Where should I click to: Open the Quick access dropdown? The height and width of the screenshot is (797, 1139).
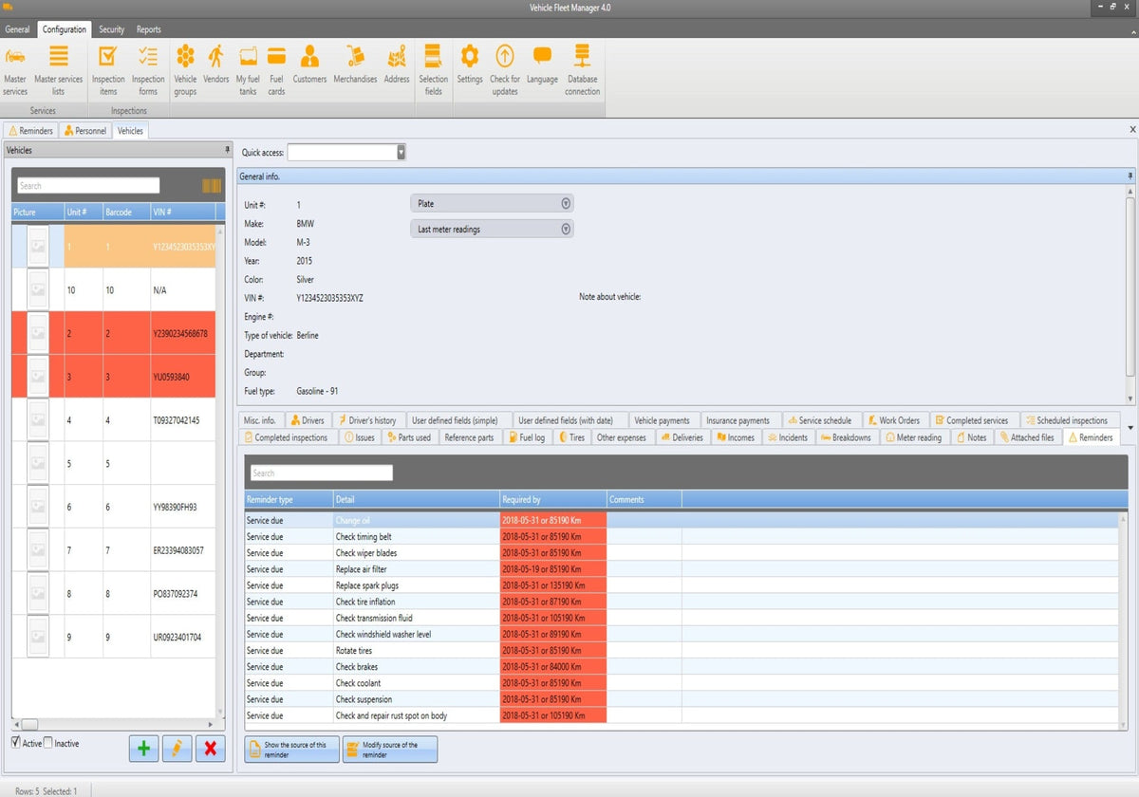point(401,152)
